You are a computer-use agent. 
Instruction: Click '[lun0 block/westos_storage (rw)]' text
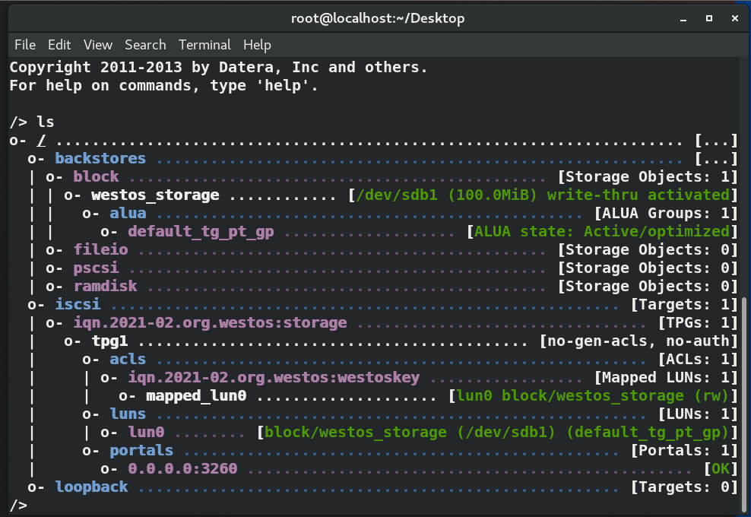tap(594, 396)
